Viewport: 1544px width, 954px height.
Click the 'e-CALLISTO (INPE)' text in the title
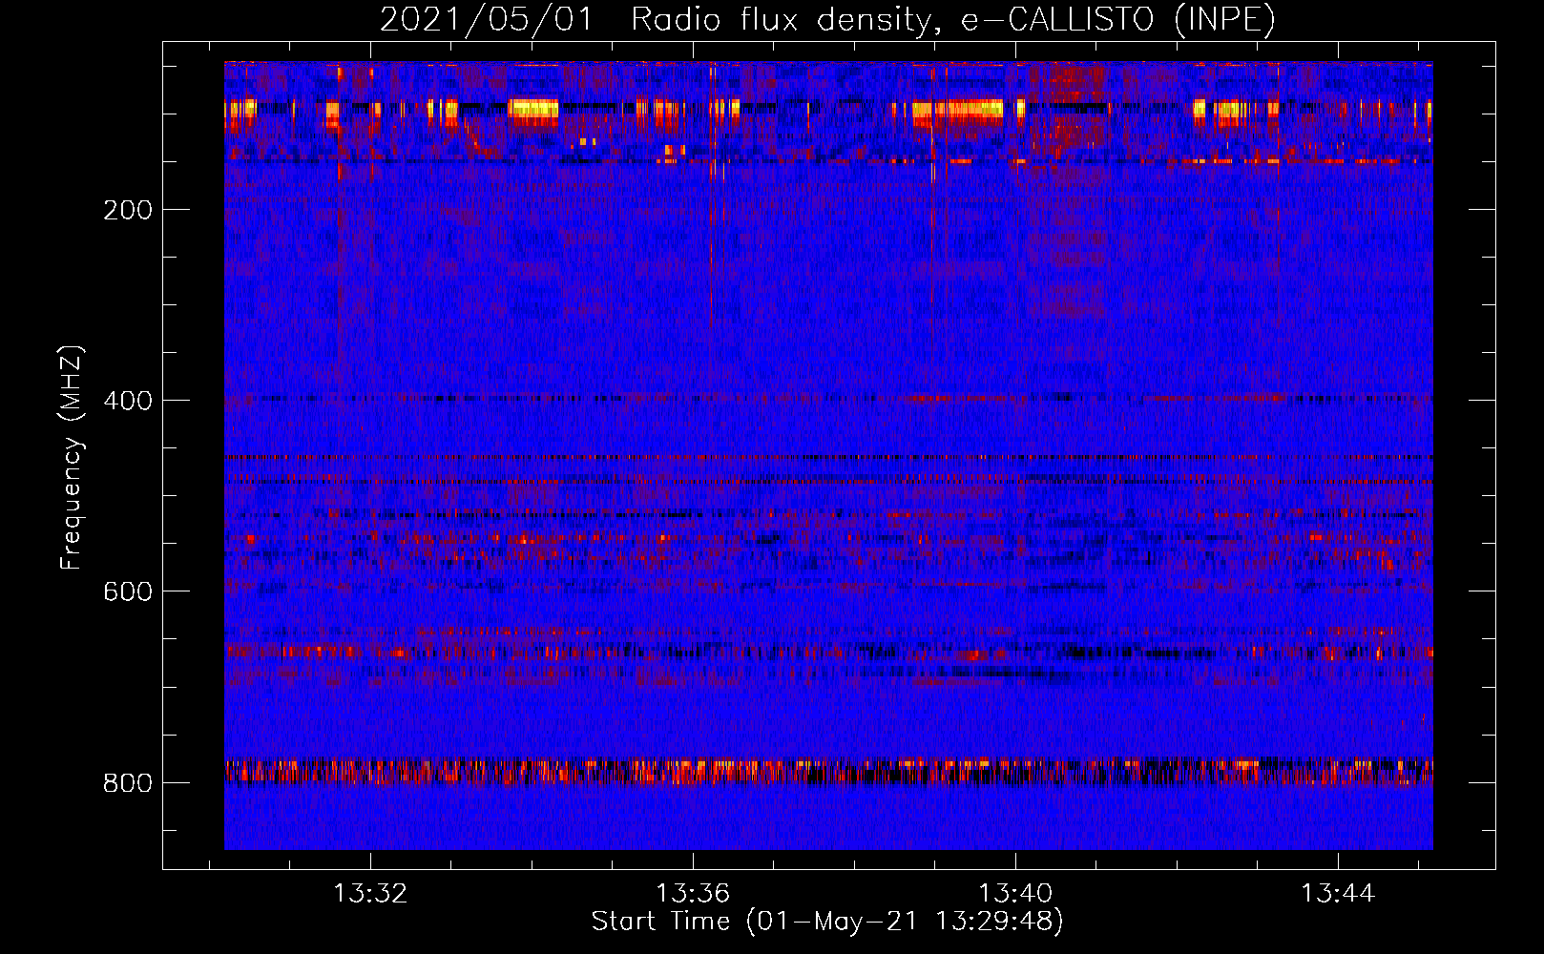(x=1118, y=19)
